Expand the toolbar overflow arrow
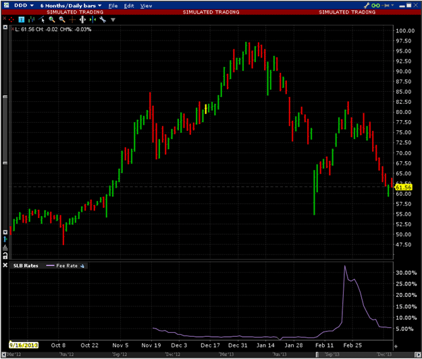The width and height of the screenshot is (422, 359). pos(113,20)
